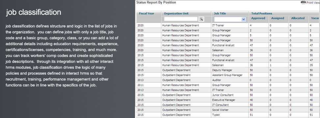This screenshot has height=118, width=320.
Task: Click the Assigned column header
Action: (278, 18)
